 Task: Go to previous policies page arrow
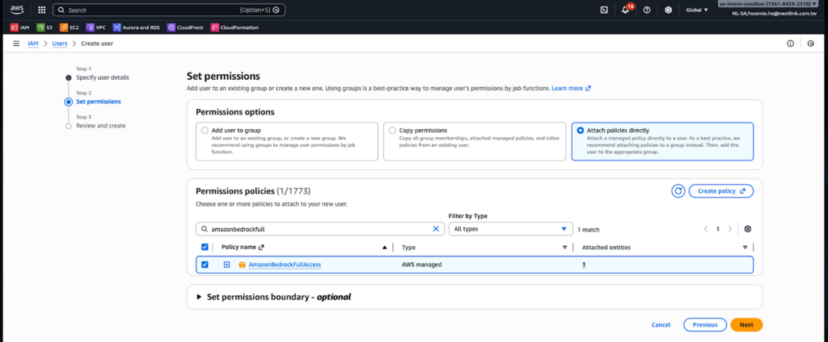click(706, 229)
